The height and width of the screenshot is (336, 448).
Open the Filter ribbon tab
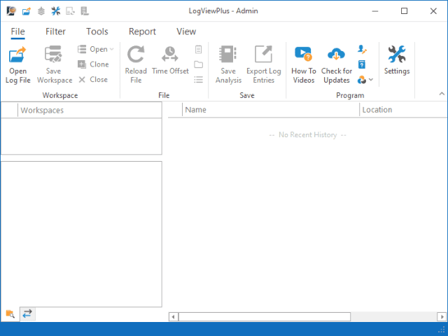(55, 31)
